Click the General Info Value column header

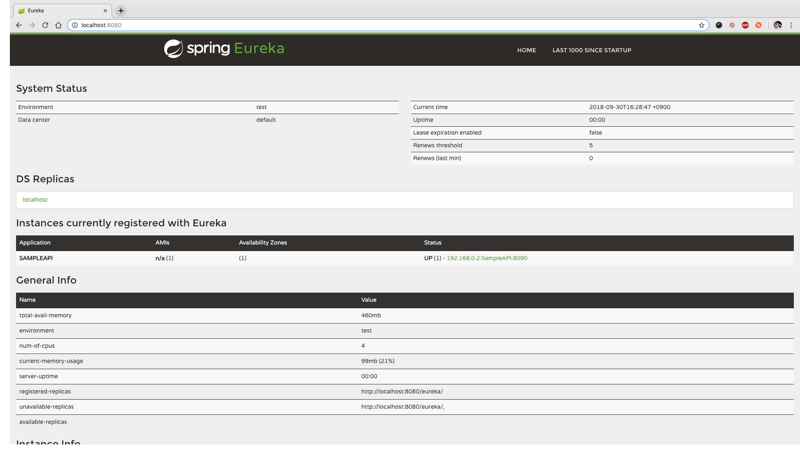click(369, 300)
